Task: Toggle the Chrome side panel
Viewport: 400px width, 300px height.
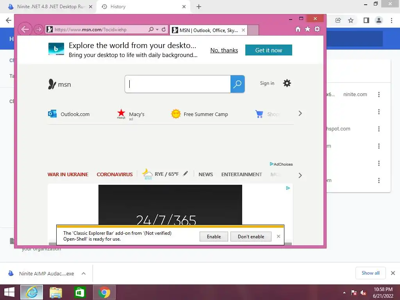Action: (366, 20)
